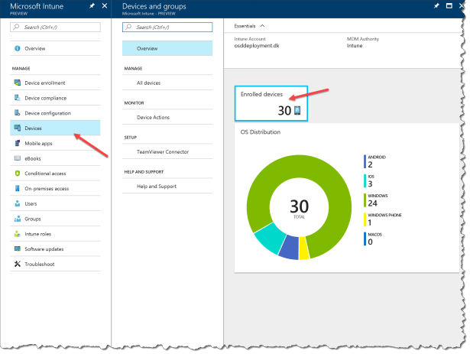Screen dimensions: 470x354
Task: Pin the Microsoft Intune blade
Action: (92, 6)
